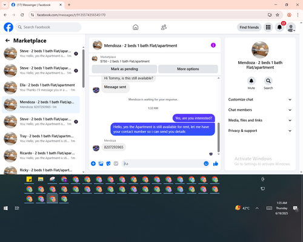
Task: Choose a sticker from the composer
Action: 108,163
